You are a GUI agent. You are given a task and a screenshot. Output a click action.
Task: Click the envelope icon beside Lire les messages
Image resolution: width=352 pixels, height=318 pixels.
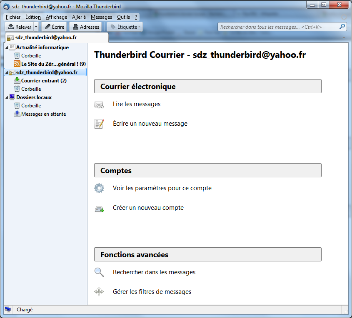(x=99, y=104)
